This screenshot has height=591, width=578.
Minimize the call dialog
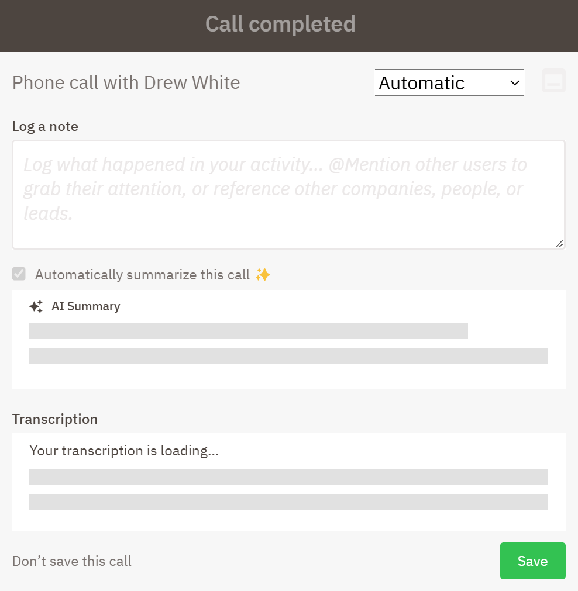click(553, 80)
